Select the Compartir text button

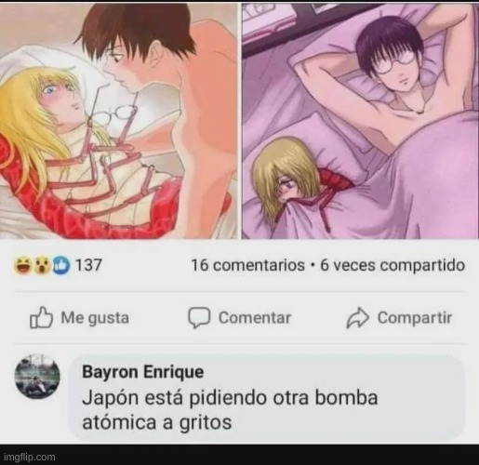click(415, 318)
